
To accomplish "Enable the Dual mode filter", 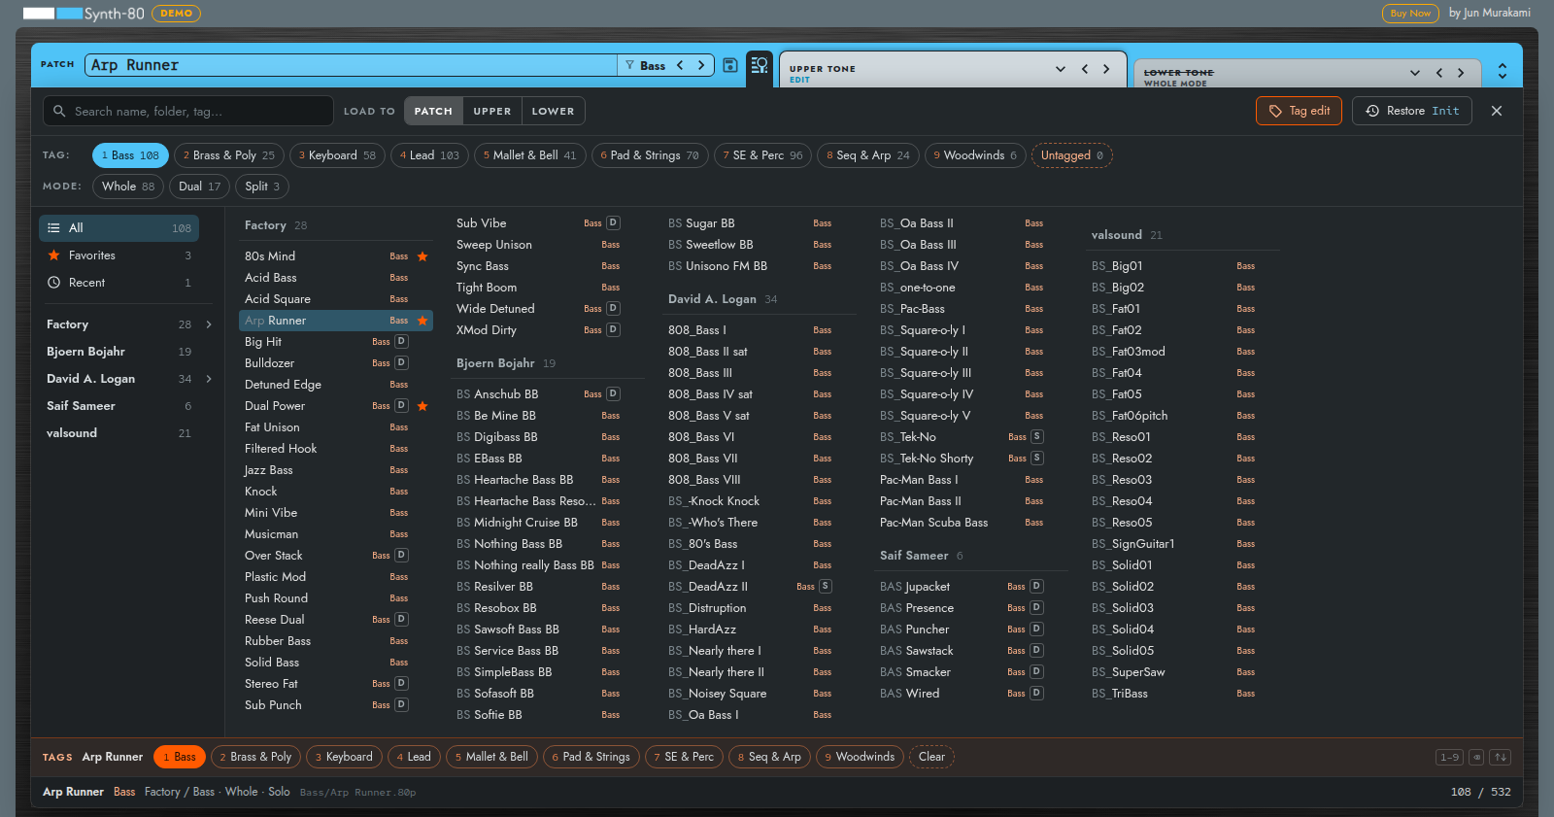I will [x=200, y=187].
